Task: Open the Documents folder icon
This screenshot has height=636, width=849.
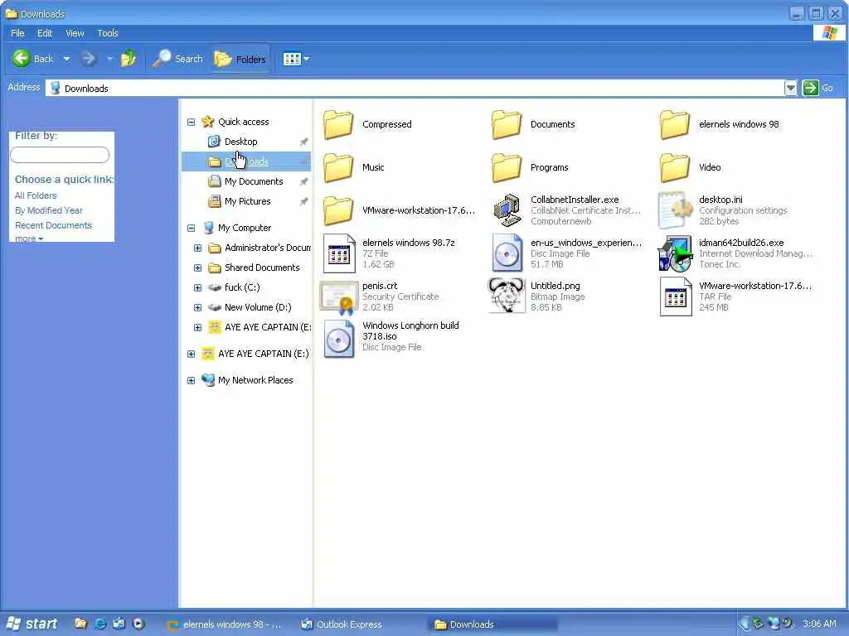Action: (507, 124)
